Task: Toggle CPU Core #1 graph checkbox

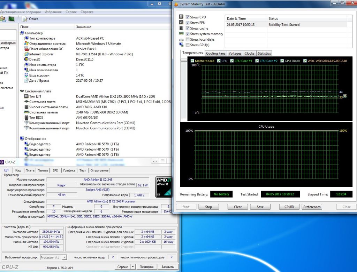Action: (232, 61)
